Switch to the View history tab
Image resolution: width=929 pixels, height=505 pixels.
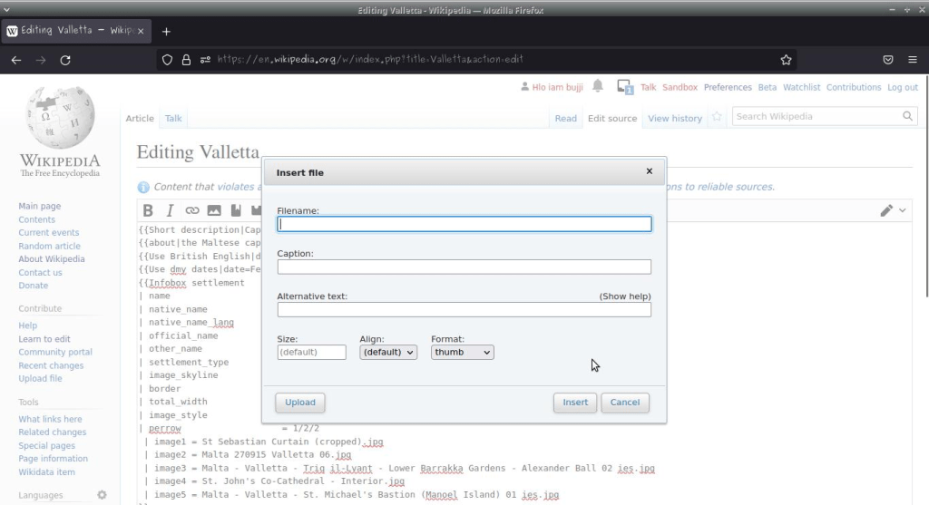[674, 118]
